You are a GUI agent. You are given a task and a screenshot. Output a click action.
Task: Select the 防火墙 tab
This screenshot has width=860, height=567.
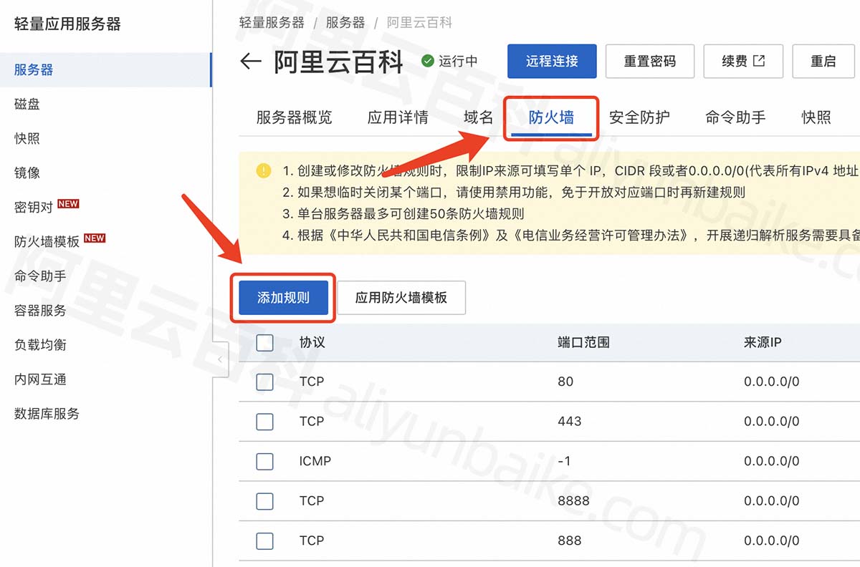tap(551, 117)
